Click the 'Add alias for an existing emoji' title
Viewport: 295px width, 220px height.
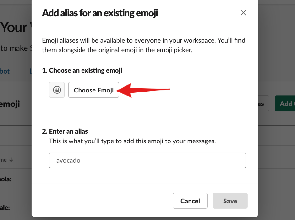[100, 13]
